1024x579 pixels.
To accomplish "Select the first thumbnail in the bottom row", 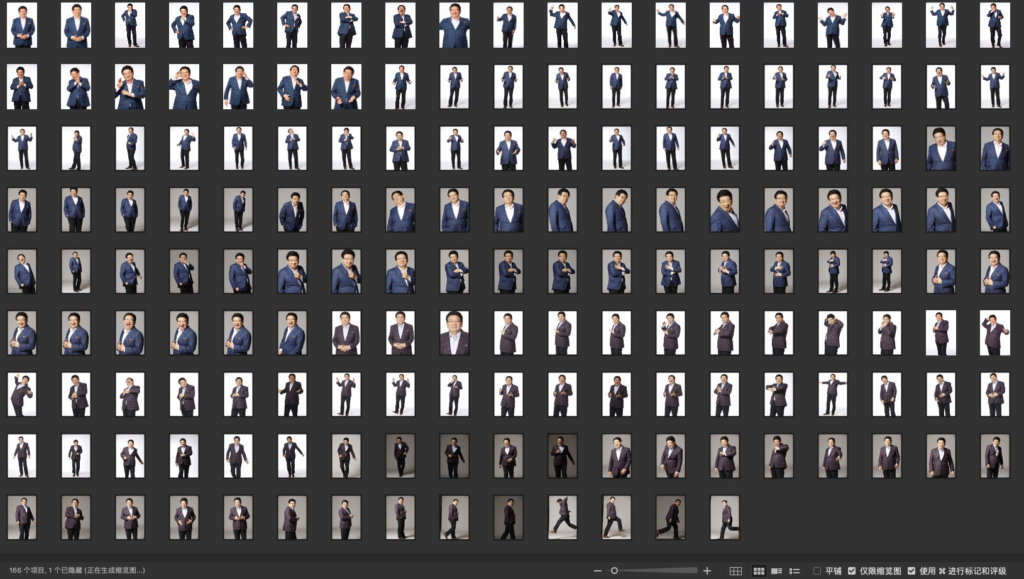I will coord(22,517).
